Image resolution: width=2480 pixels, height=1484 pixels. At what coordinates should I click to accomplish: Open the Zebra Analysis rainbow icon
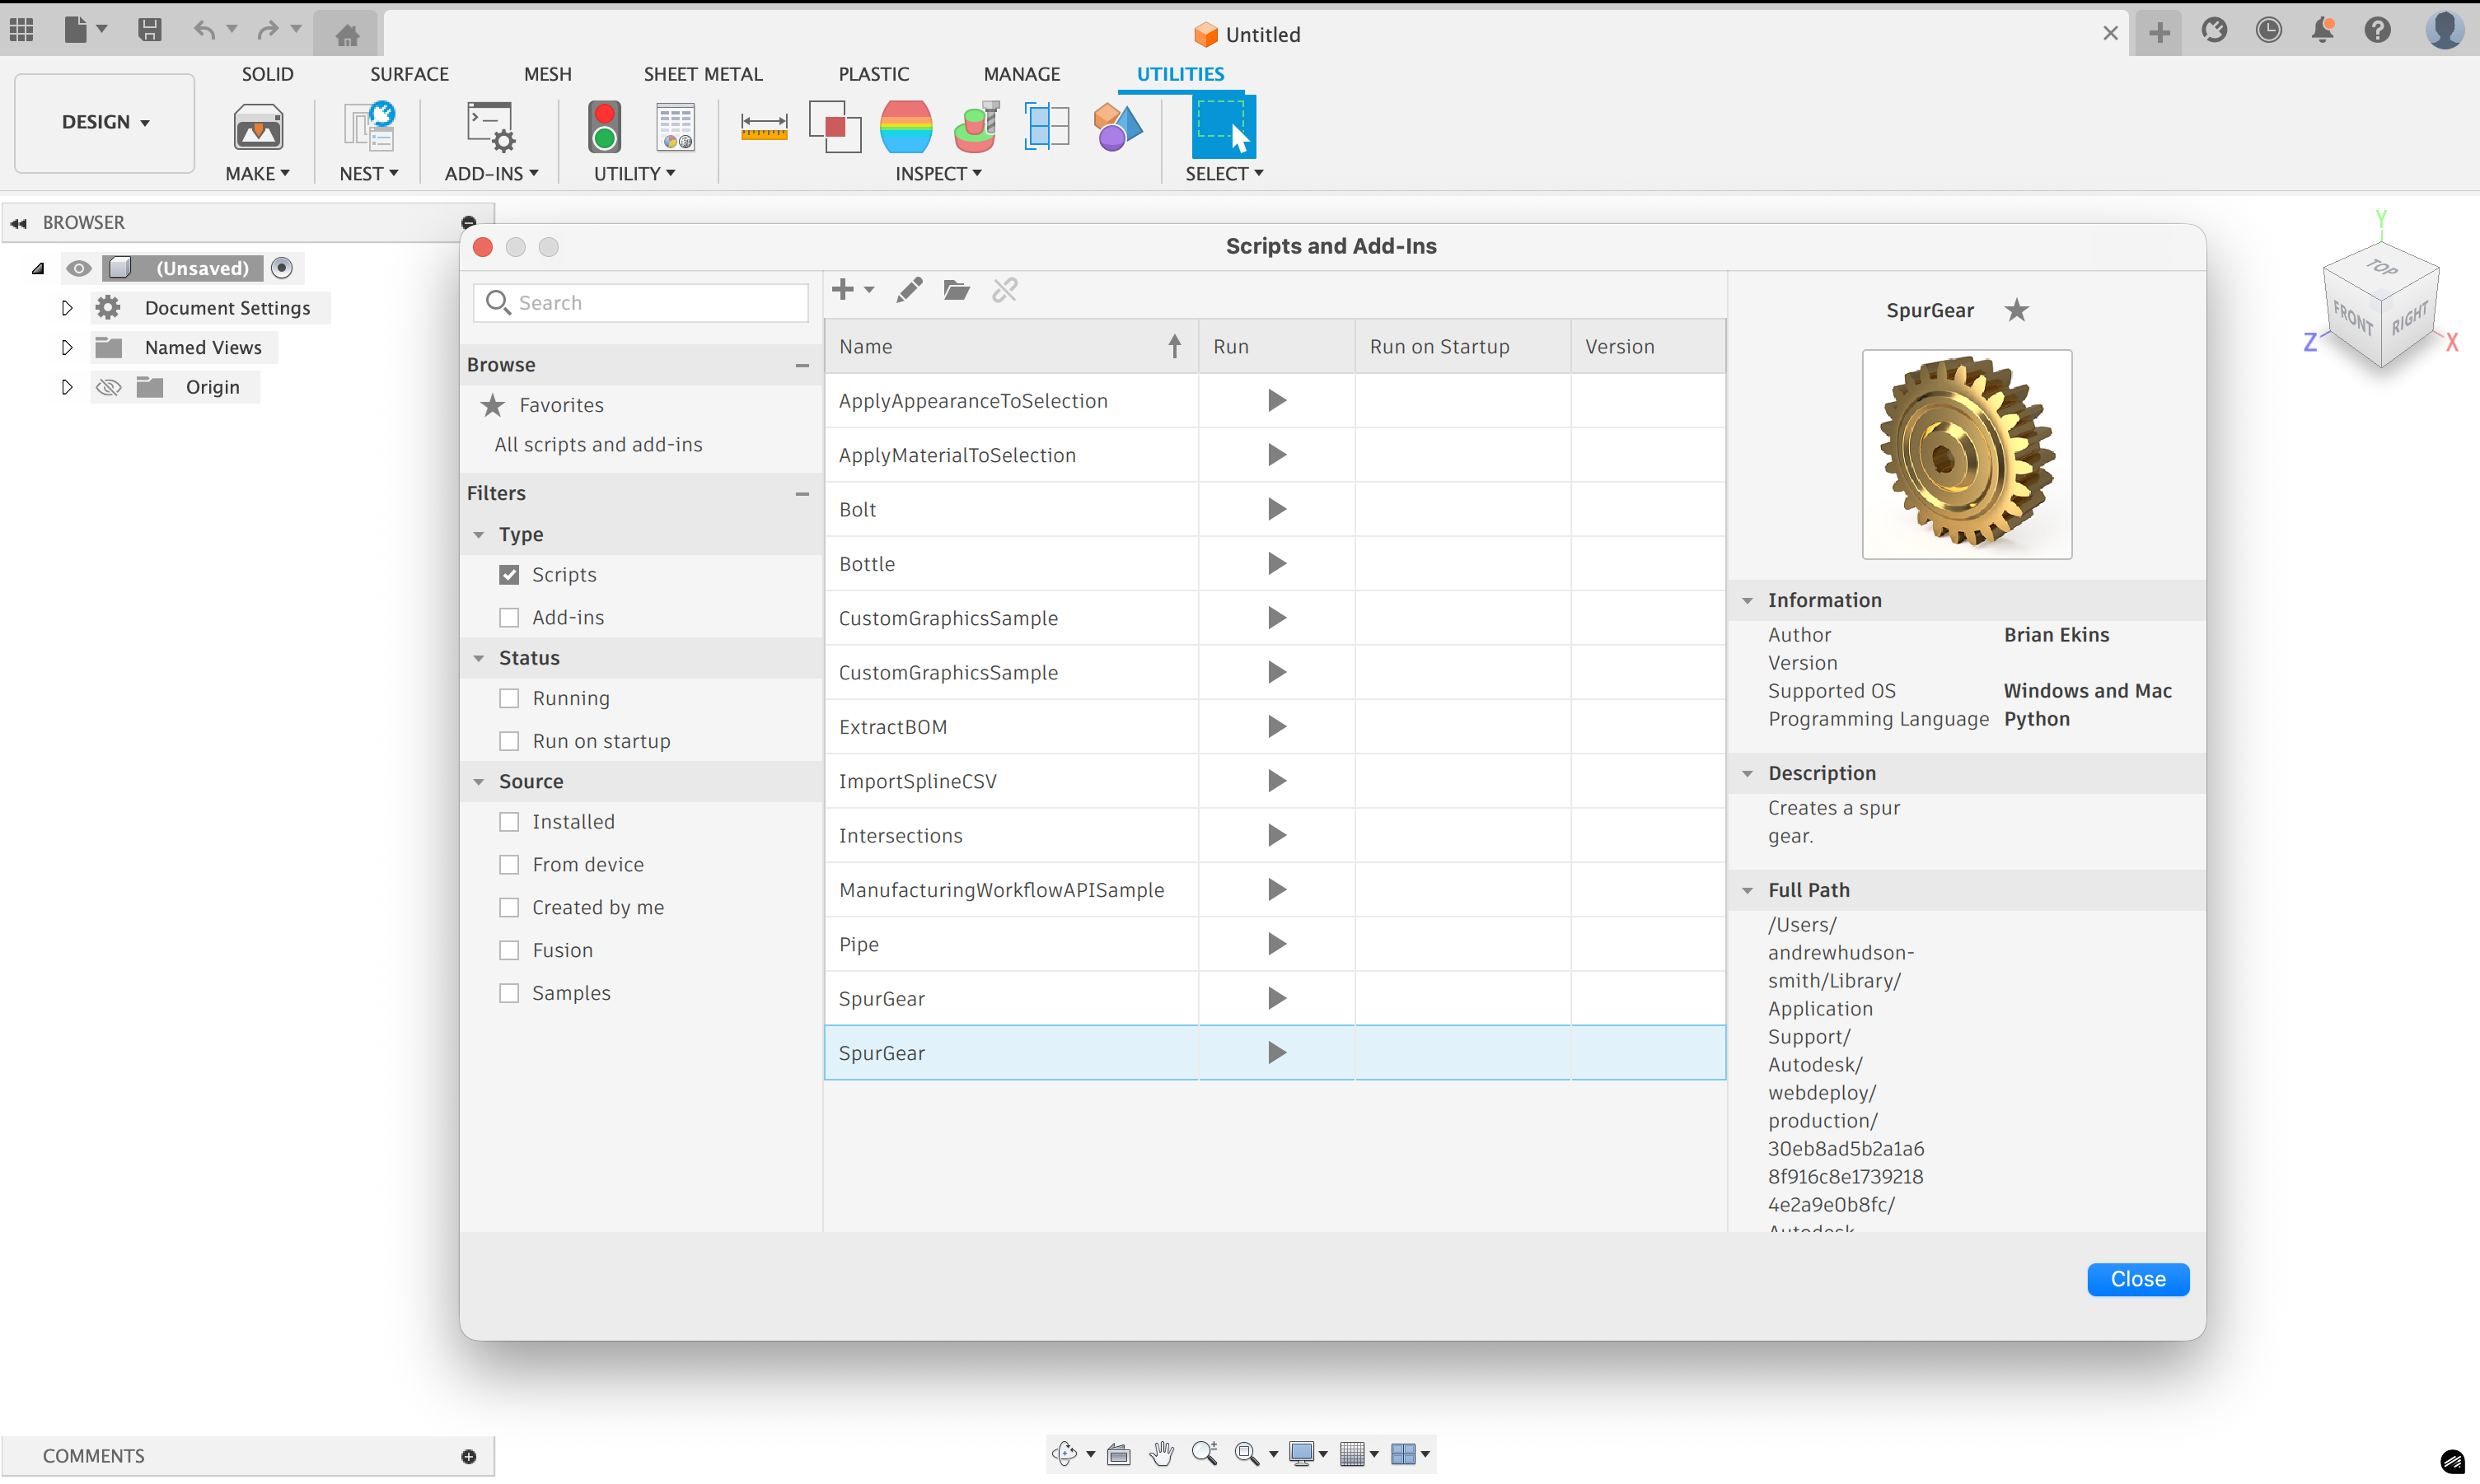pyautogui.click(x=905, y=127)
